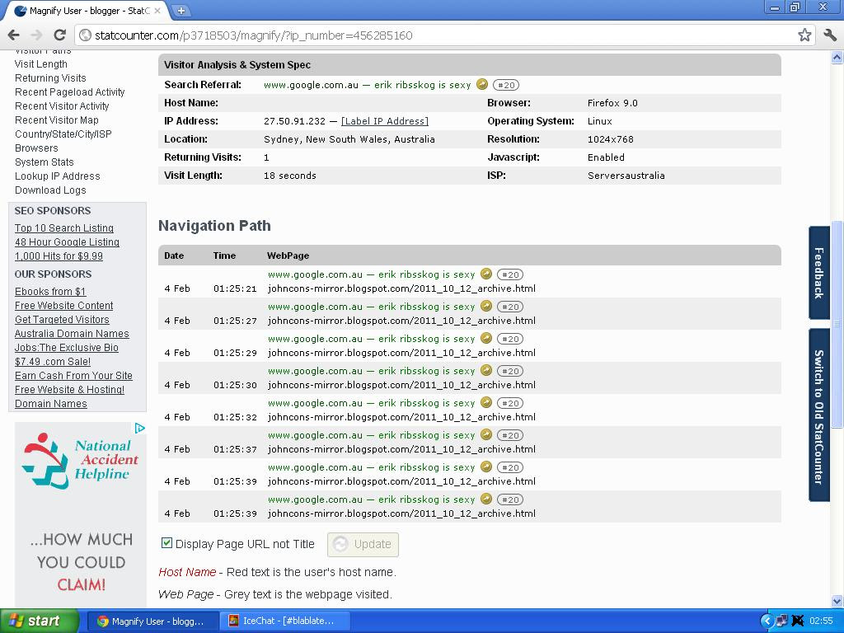Open the Chrome wrench settings menu
Image resolution: width=844 pixels, height=633 pixels.
coord(830,35)
